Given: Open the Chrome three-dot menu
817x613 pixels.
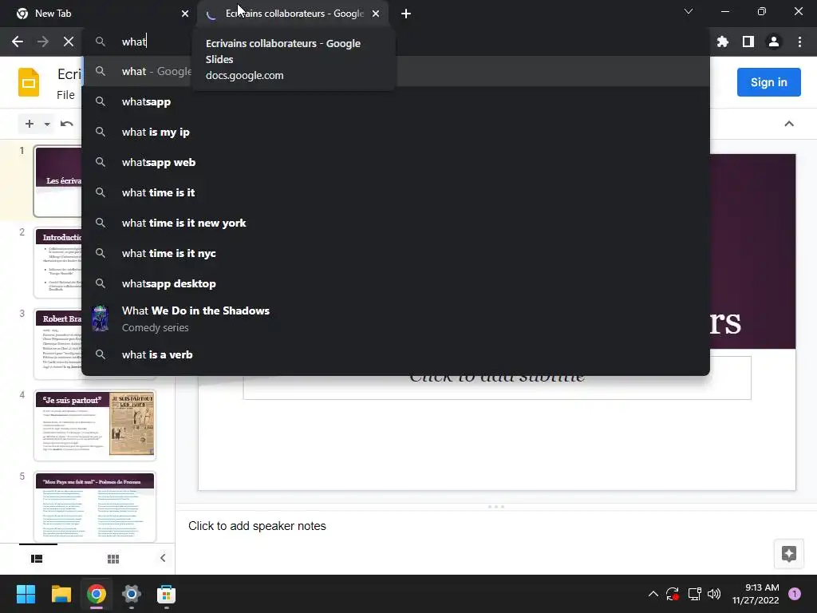Looking at the screenshot, I should (x=799, y=42).
